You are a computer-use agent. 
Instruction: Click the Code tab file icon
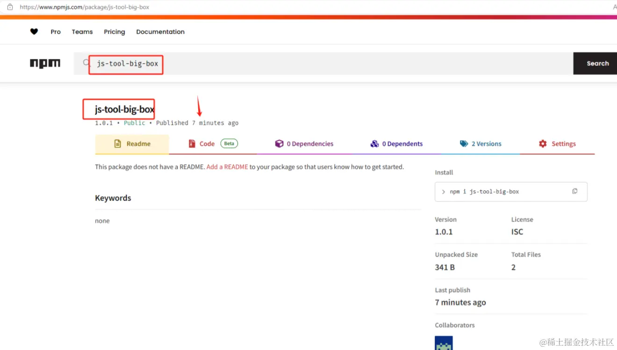coord(192,144)
